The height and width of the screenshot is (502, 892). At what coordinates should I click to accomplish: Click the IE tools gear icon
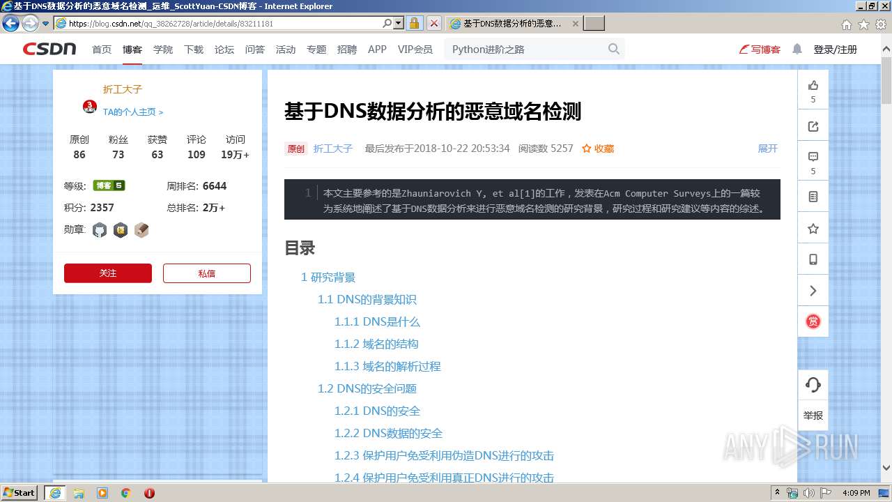[881, 24]
